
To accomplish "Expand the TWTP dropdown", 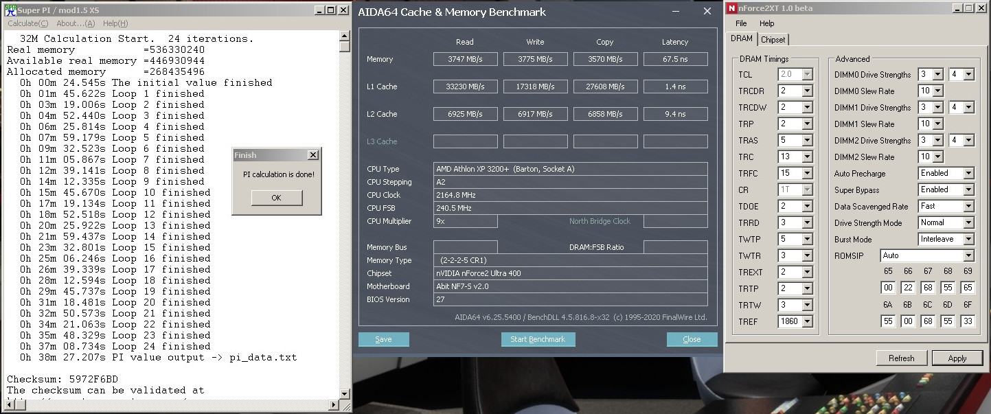I will click(x=807, y=239).
